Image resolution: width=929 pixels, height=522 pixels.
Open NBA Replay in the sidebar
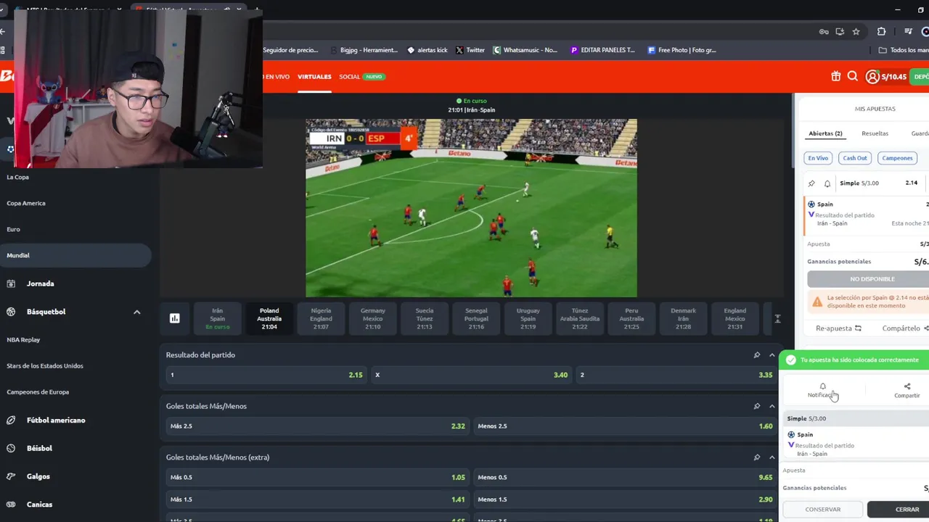point(23,340)
